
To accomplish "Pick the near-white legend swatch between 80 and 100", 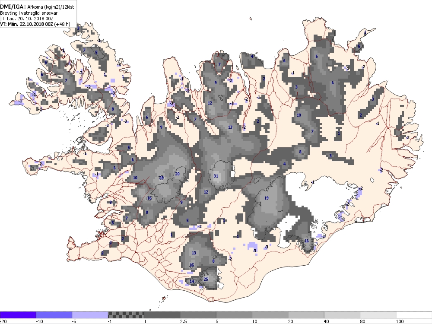I will tap(378, 314).
